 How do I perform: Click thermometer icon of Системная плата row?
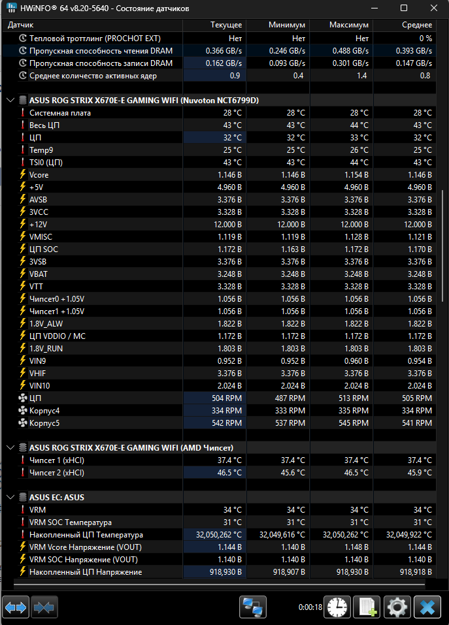pyautogui.click(x=23, y=113)
